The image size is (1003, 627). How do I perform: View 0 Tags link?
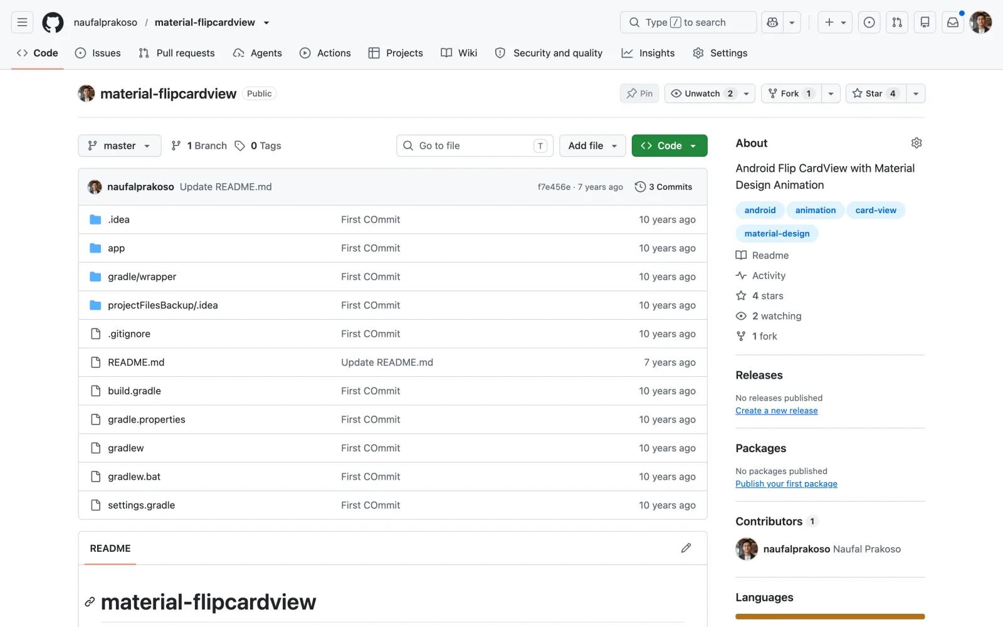point(258,145)
